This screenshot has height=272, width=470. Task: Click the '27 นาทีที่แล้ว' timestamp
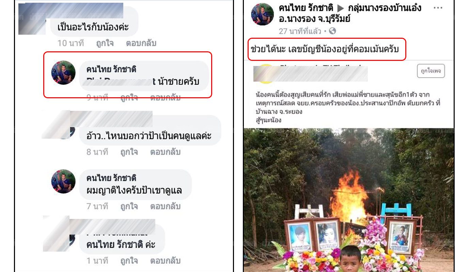pos(300,31)
